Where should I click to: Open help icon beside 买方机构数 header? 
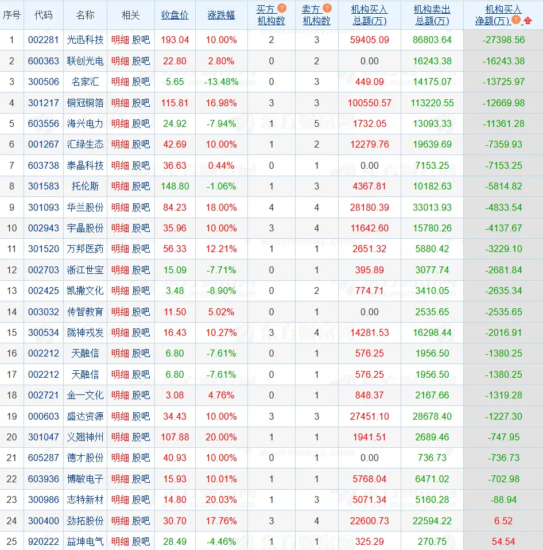[282, 8]
